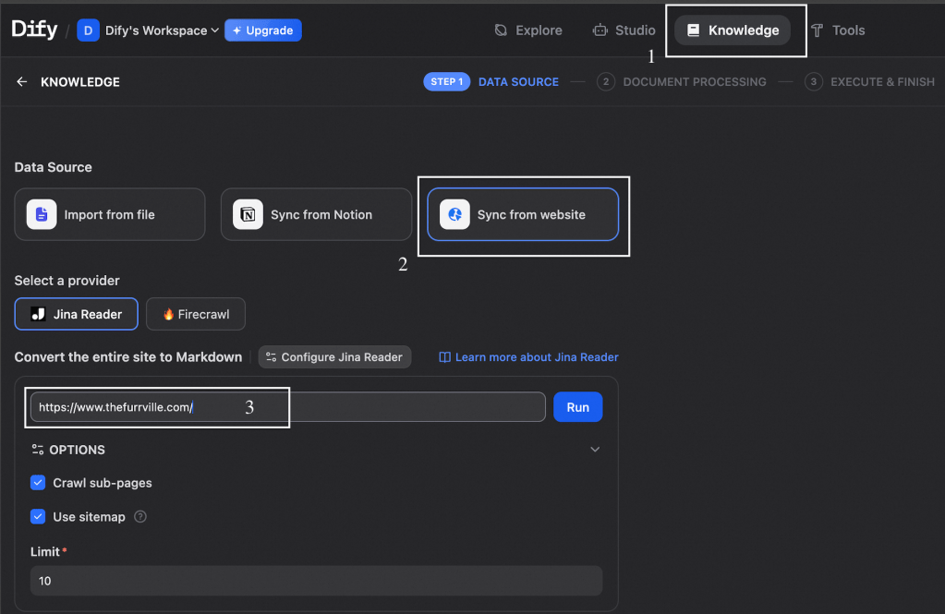Disable the Use sitemap checkbox

coord(38,517)
